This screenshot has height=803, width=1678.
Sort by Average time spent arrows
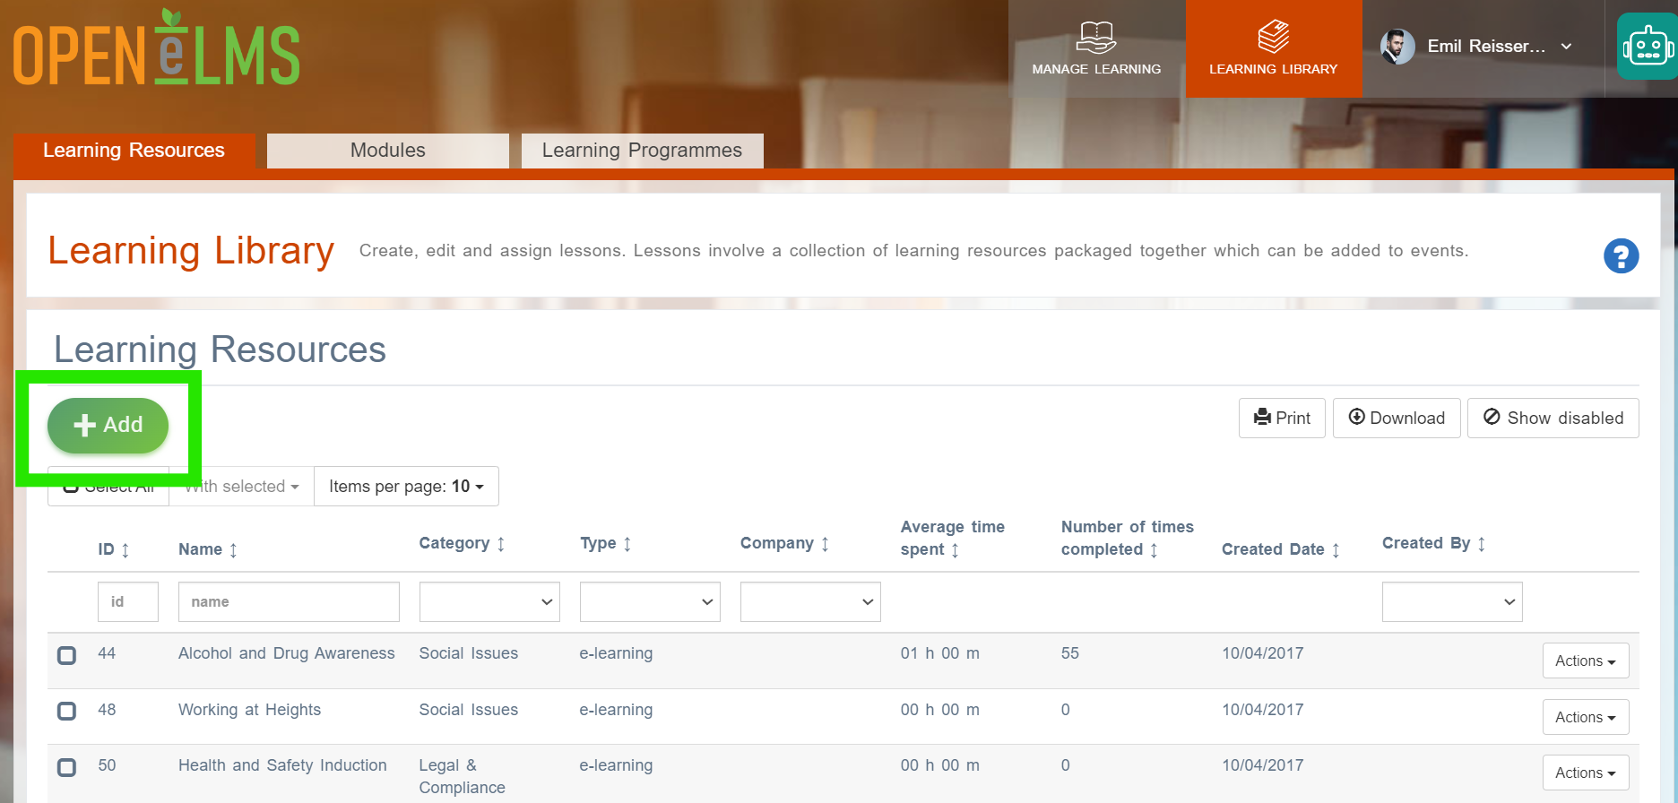click(955, 549)
